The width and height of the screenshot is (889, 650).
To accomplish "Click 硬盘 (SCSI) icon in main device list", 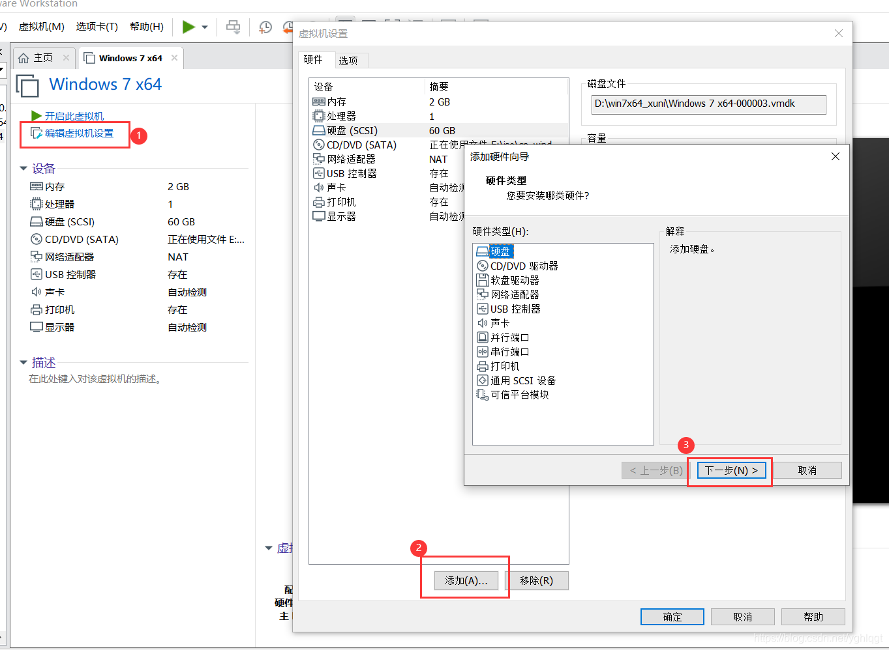I will click(x=37, y=221).
